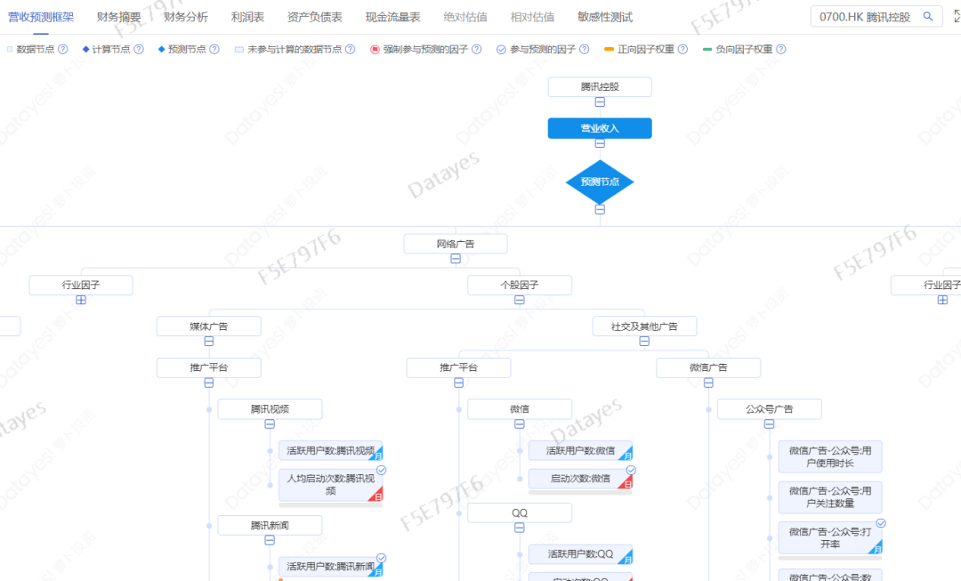
Task: Click help icon next to 计算节点 legend
Action: point(138,50)
